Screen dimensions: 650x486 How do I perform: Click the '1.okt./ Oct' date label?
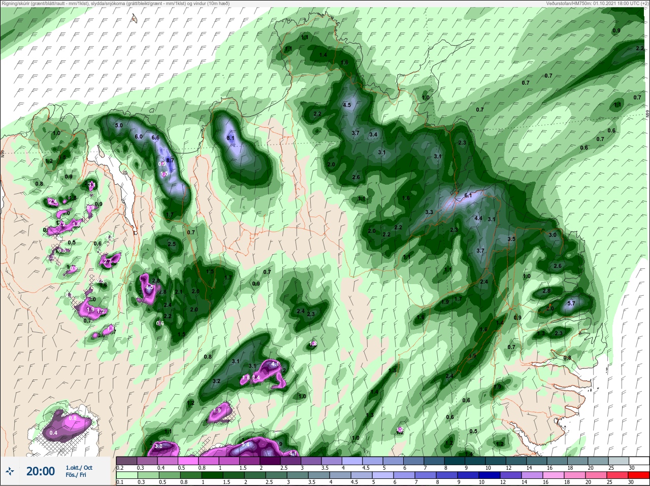pyautogui.click(x=79, y=468)
